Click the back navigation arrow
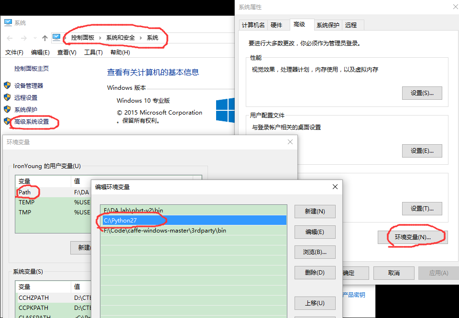This screenshot has height=318, width=459. click(x=10, y=38)
